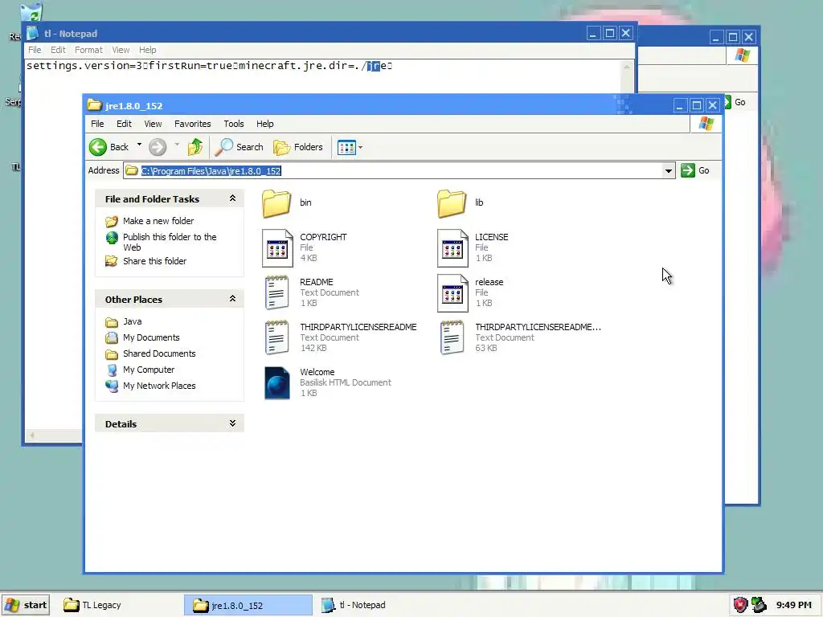This screenshot has width=823, height=617.
Task: Open Explorer Tools menu
Action: (234, 124)
